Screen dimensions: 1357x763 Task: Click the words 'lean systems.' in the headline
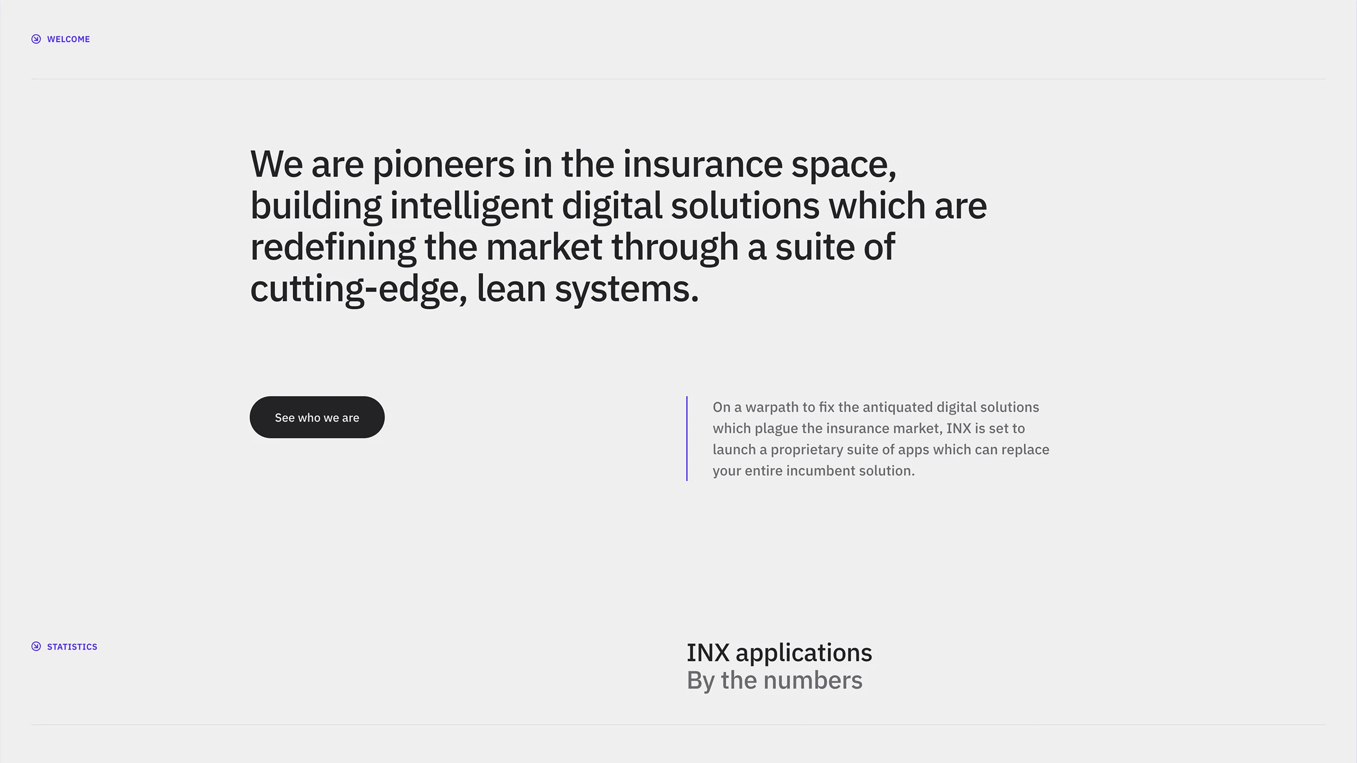tap(587, 289)
